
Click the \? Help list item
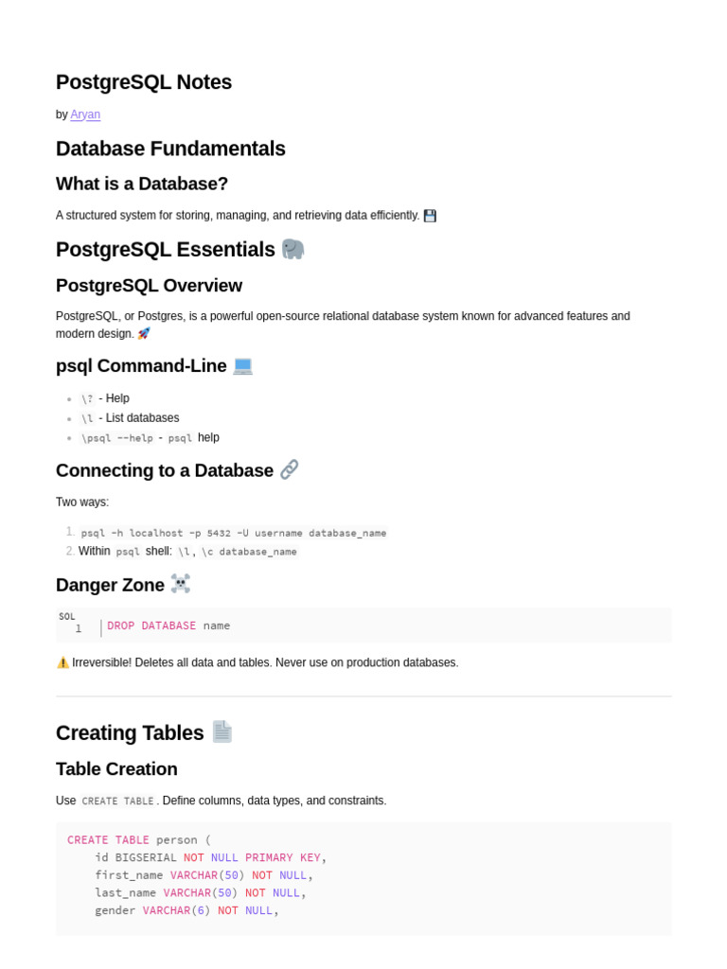[105, 398]
